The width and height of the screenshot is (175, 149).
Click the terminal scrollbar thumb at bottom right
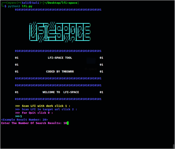pos(174,146)
